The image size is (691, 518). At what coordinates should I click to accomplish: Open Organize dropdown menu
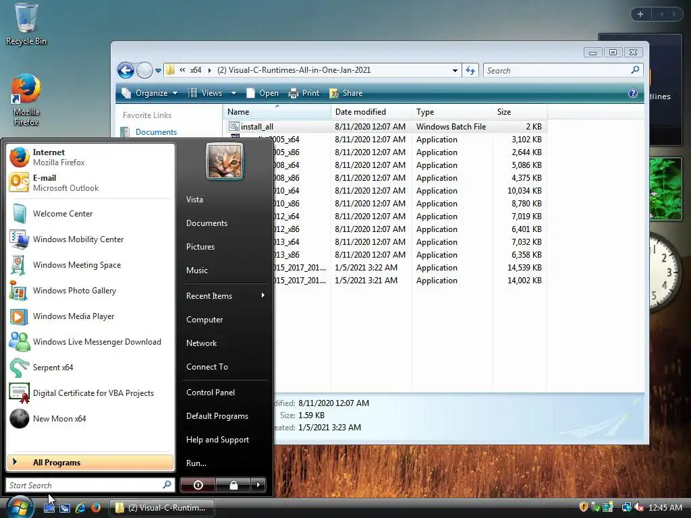150,93
